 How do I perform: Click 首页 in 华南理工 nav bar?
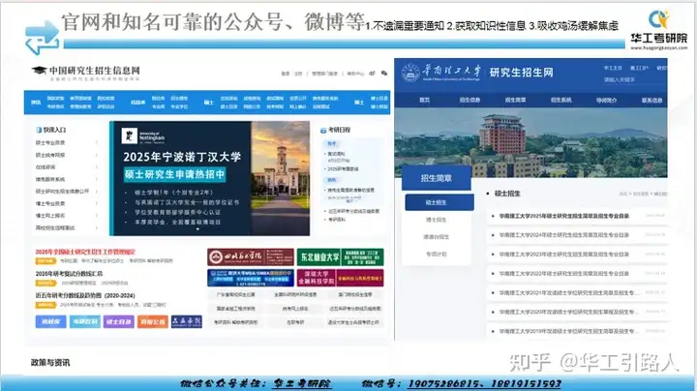[425, 101]
